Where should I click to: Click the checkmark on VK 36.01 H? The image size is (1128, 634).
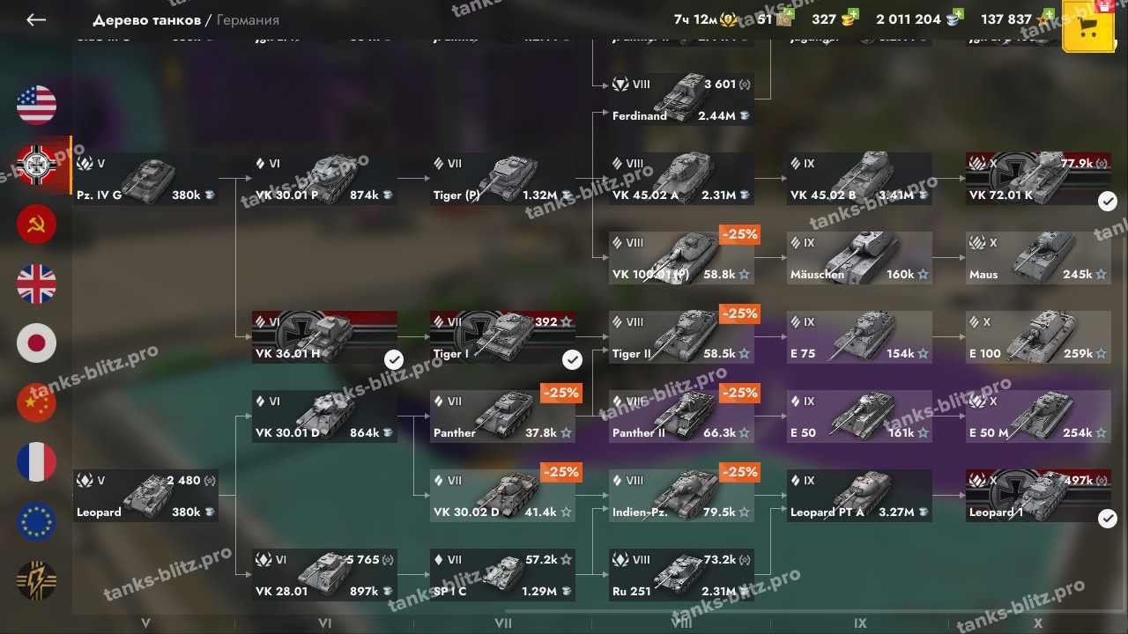394,359
